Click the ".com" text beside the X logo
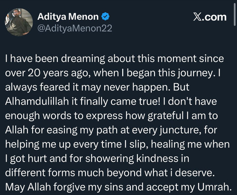 click(214, 17)
